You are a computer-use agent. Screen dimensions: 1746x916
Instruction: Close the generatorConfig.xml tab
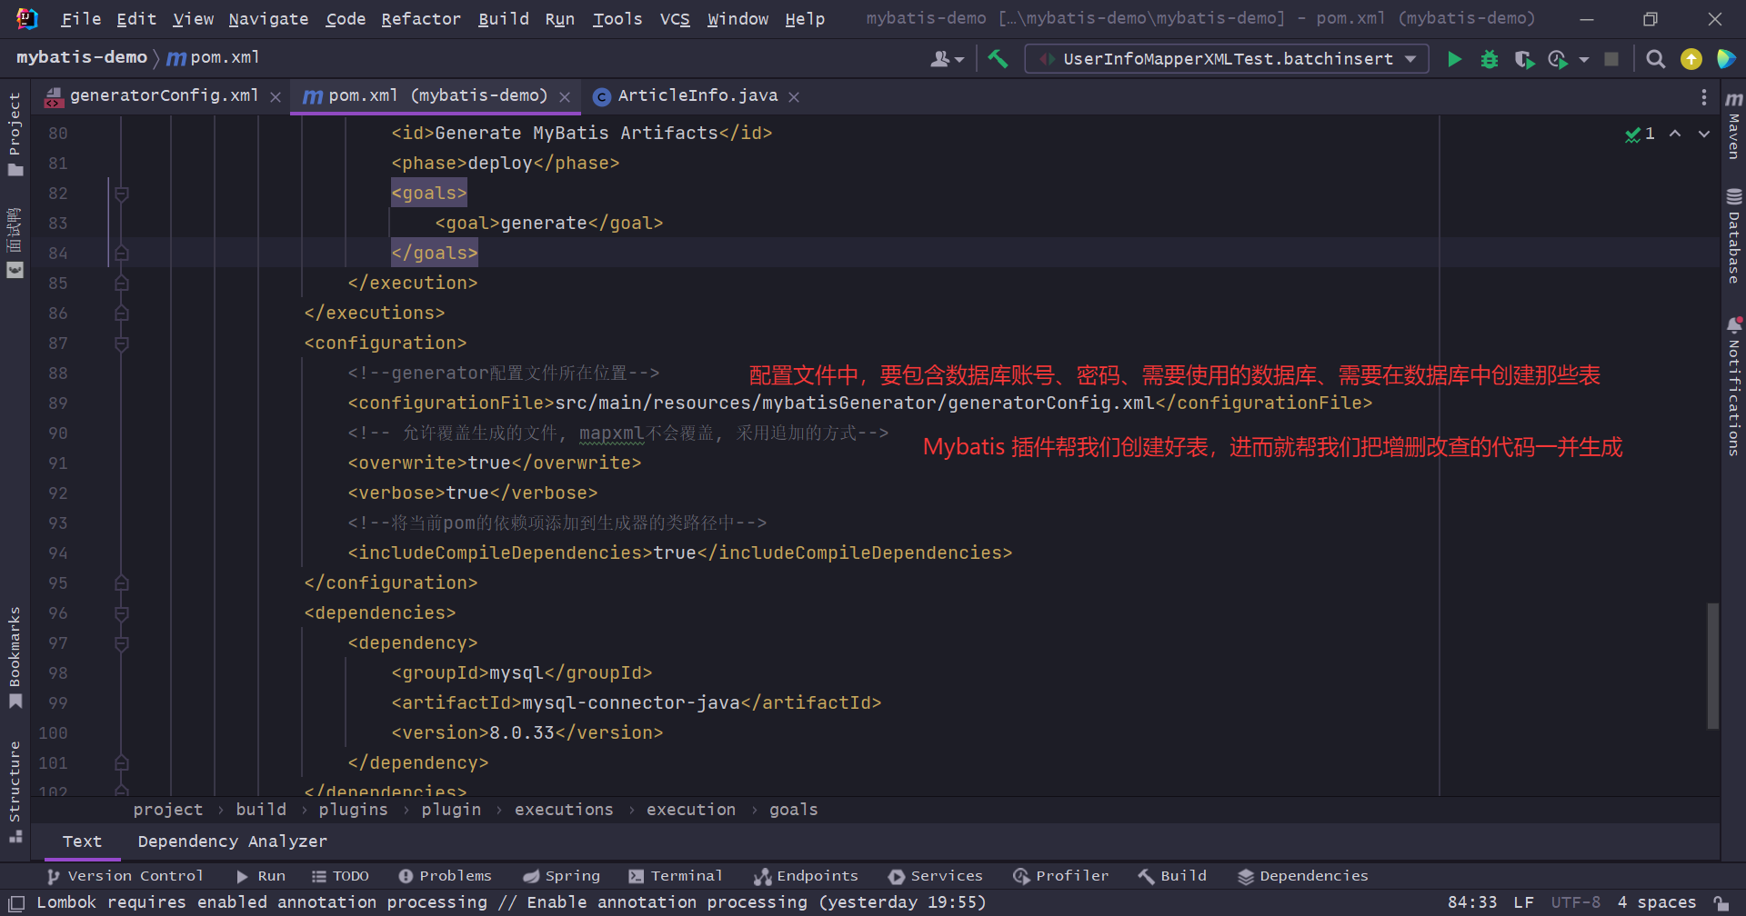(x=276, y=96)
